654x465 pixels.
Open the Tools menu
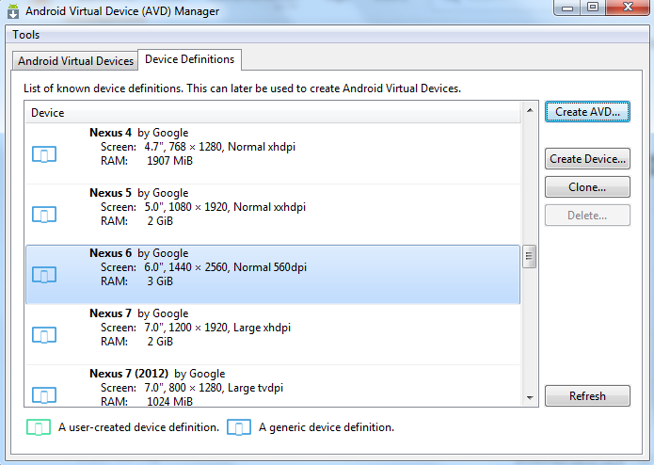25,35
